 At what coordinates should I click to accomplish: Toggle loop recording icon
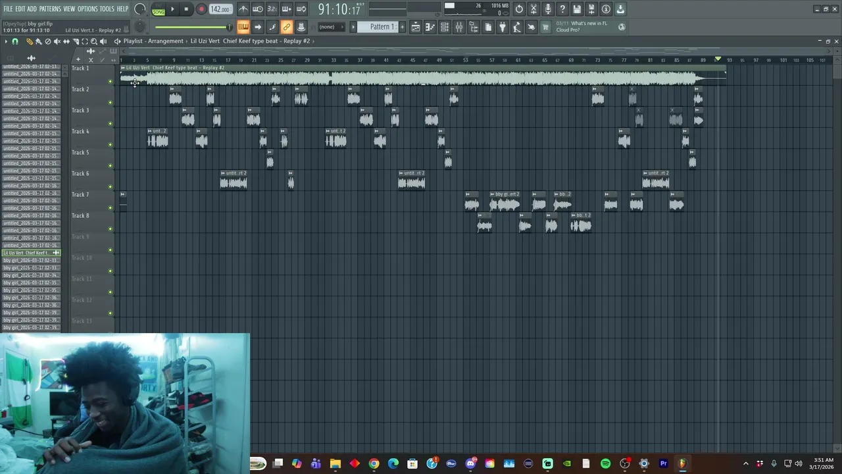(x=301, y=9)
